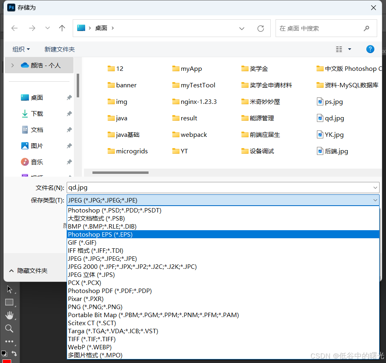386x363 pixels.
Task: Choose Photoshop PDF (*.PDF;*.PDP) format
Action: tap(223, 291)
